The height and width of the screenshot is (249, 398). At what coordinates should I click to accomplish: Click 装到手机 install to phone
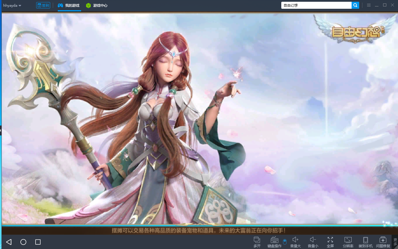click(x=366, y=242)
